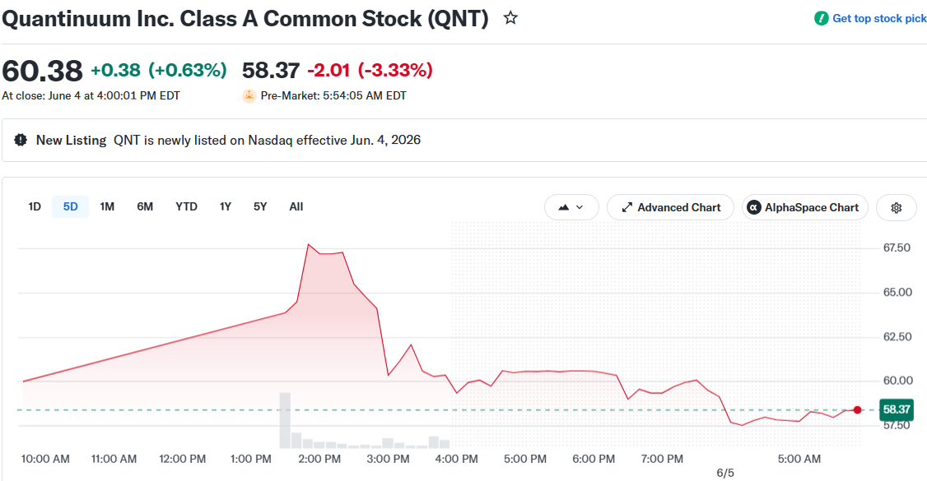Click the 3:00 PM x-axis label
This screenshot has height=481, width=927.
[x=389, y=459]
